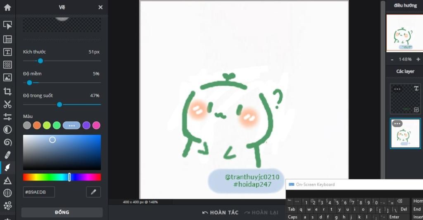Click the navigator preview thumbnail
This screenshot has width=423, height=220.
pyautogui.click(x=405, y=33)
